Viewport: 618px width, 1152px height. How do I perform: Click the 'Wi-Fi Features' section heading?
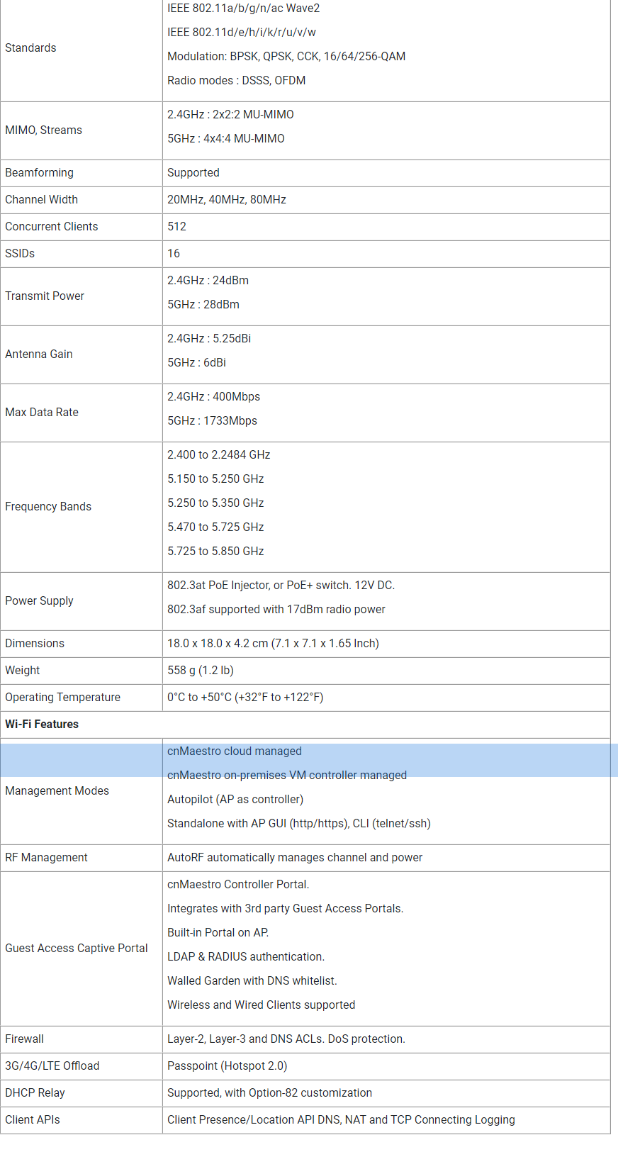(42, 725)
